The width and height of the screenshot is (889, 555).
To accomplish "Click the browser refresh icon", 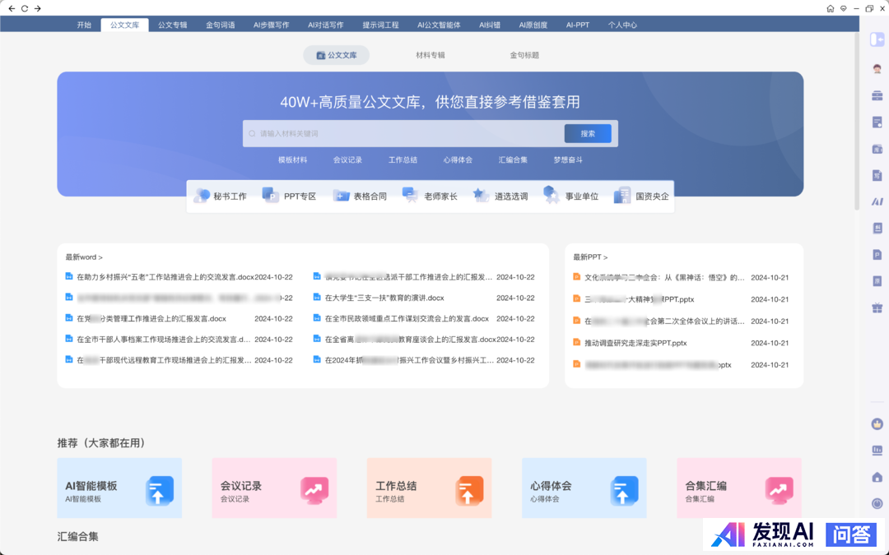I will 25,8.
